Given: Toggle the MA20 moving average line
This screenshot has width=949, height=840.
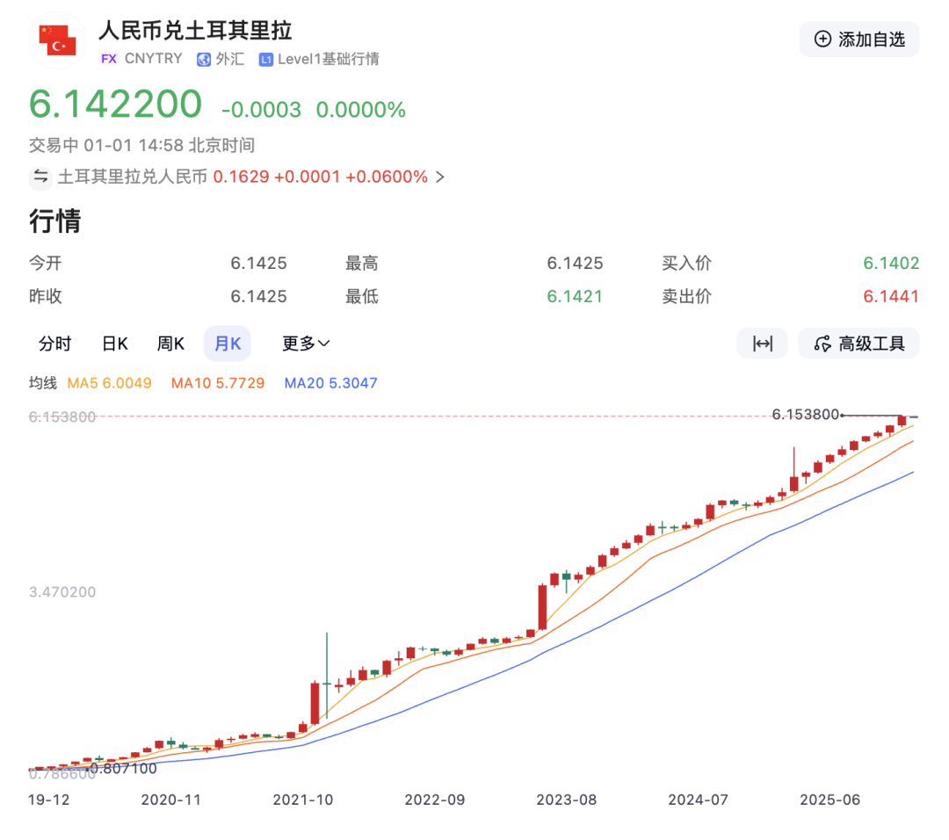Looking at the screenshot, I should pos(330,383).
